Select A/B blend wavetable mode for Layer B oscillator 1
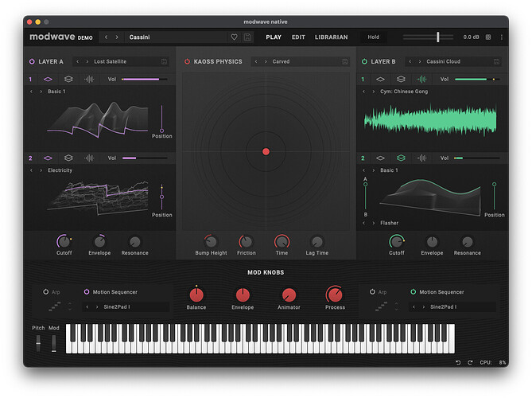The height and width of the screenshot is (398, 532). (401, 79)
